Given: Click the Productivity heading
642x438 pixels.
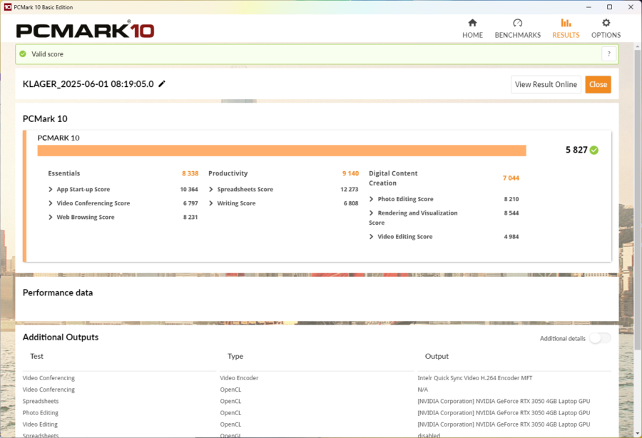Looking at the screenshot, I should [x=228, y=173].
